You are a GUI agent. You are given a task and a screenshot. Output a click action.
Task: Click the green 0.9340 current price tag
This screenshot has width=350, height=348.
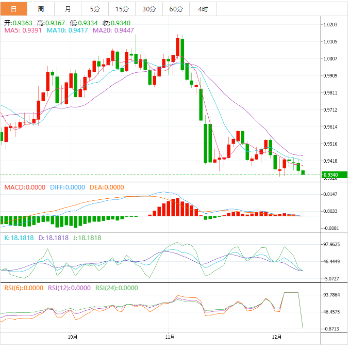tap(334, 175)
